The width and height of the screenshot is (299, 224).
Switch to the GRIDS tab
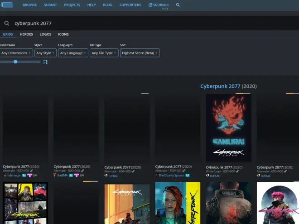[x=8, y=34]
